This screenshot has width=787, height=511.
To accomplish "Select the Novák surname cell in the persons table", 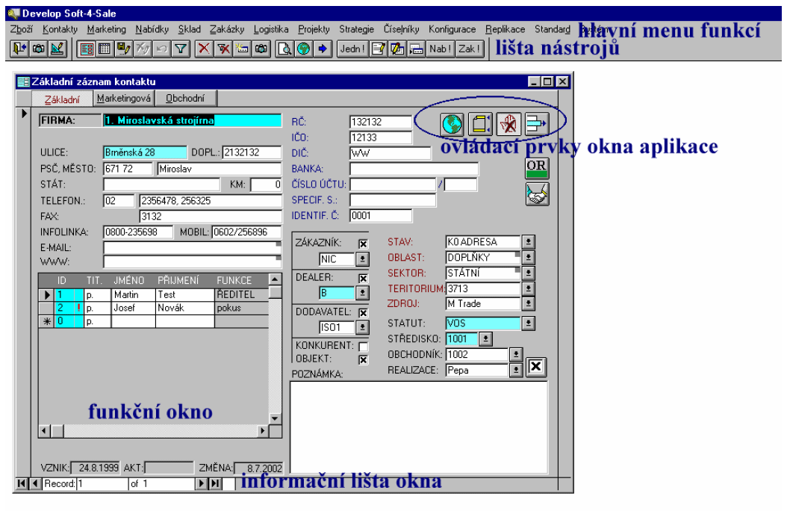I will tap(184, 309).
